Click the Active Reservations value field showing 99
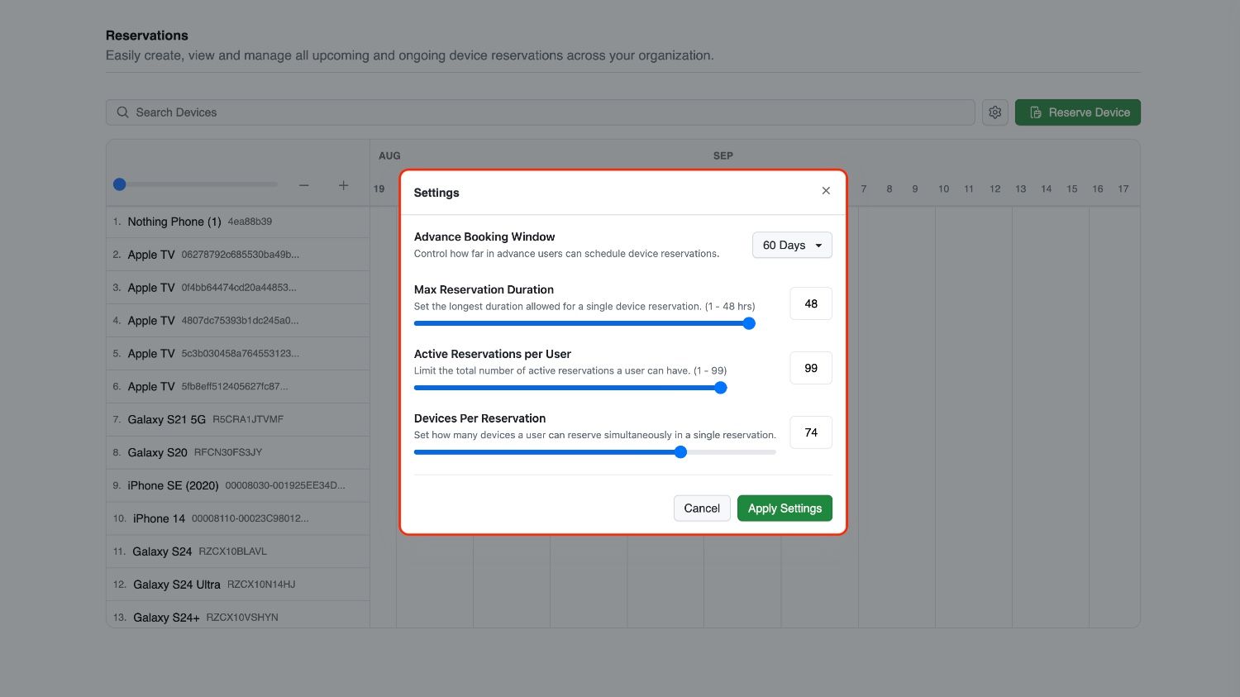Viewport: 1240px width, 697px height. click(x=810, y=368)
